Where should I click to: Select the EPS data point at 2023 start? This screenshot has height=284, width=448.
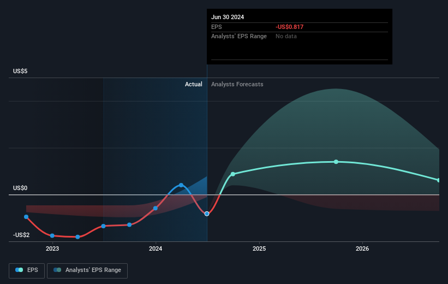(x=52, y=236)
